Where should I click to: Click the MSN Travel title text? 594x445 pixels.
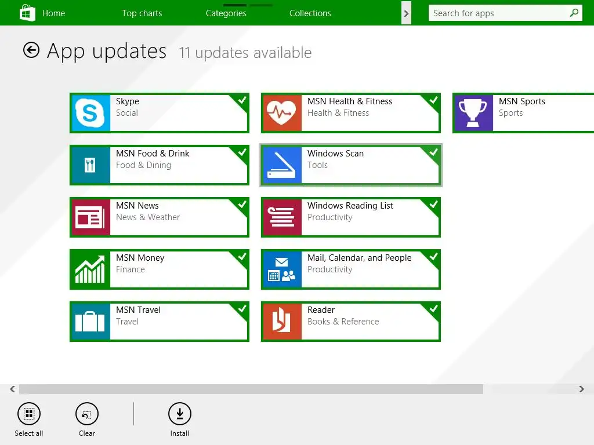138,310
